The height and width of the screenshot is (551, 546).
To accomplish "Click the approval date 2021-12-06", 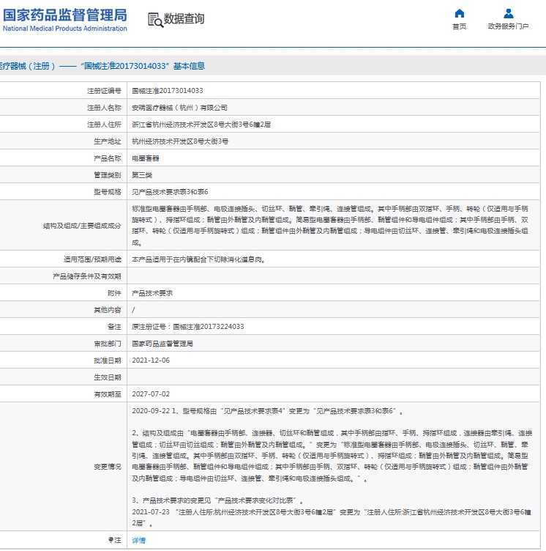I will pyautogui.click(x=151, y=360).
